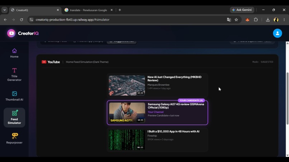Image resolution: width=289 pixels, height=162 pixels.
Task: Reload the current page
Action: point(22,20)
